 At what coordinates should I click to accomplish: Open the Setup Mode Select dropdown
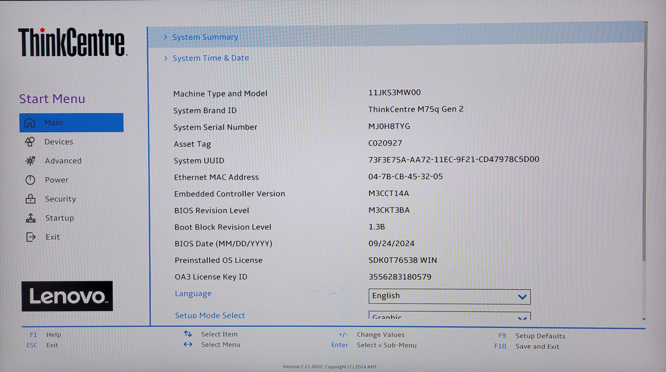[x=449, y=316]
